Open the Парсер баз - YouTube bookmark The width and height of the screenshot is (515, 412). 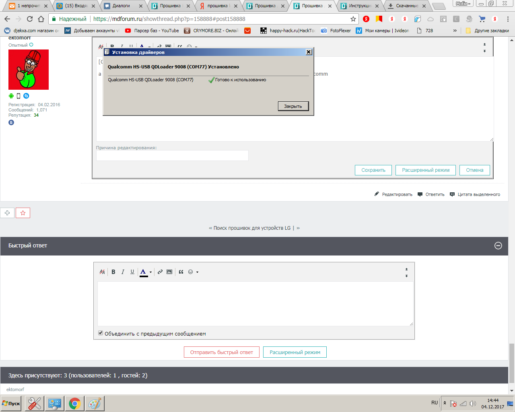[152, 31]
